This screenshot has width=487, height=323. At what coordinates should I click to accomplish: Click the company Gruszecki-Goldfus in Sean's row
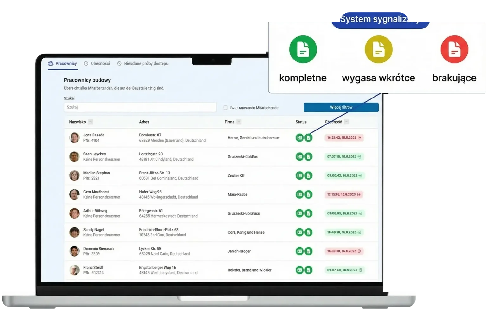[243, 157]
